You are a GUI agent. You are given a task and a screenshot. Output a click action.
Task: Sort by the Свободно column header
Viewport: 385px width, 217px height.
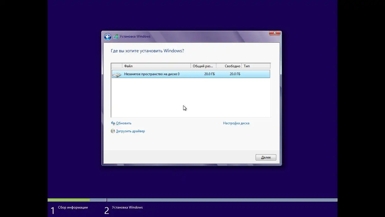point(229,66)
